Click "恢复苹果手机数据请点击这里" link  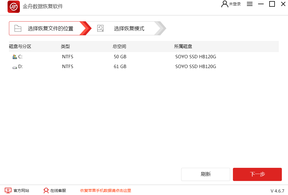click(106, 191)
